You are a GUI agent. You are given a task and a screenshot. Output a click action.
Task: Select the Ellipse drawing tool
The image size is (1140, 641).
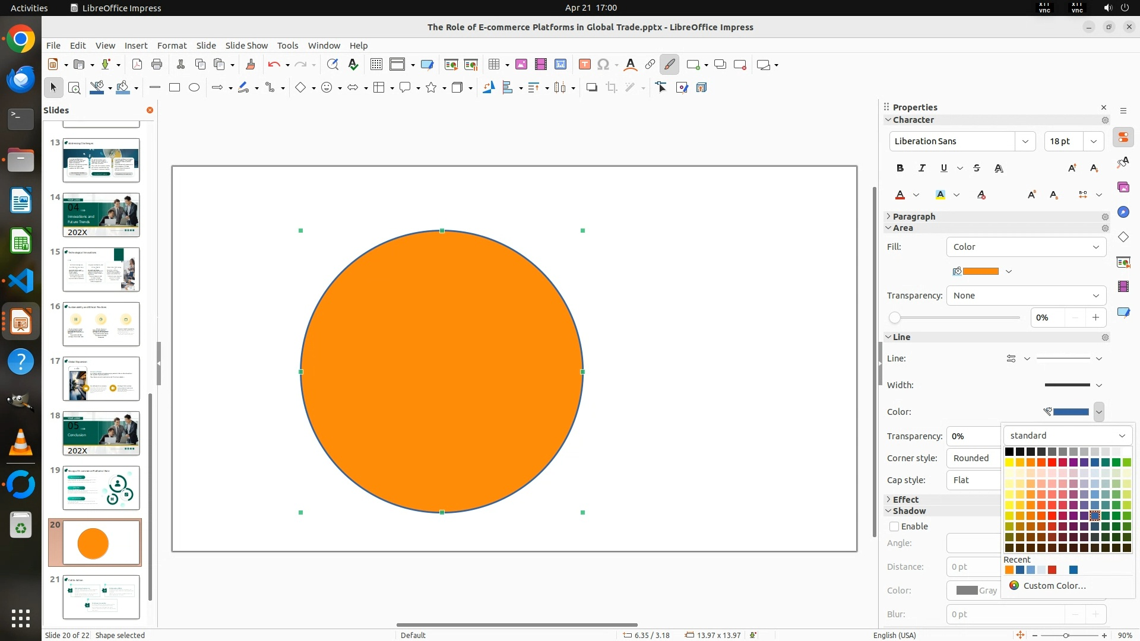(194, 88)
